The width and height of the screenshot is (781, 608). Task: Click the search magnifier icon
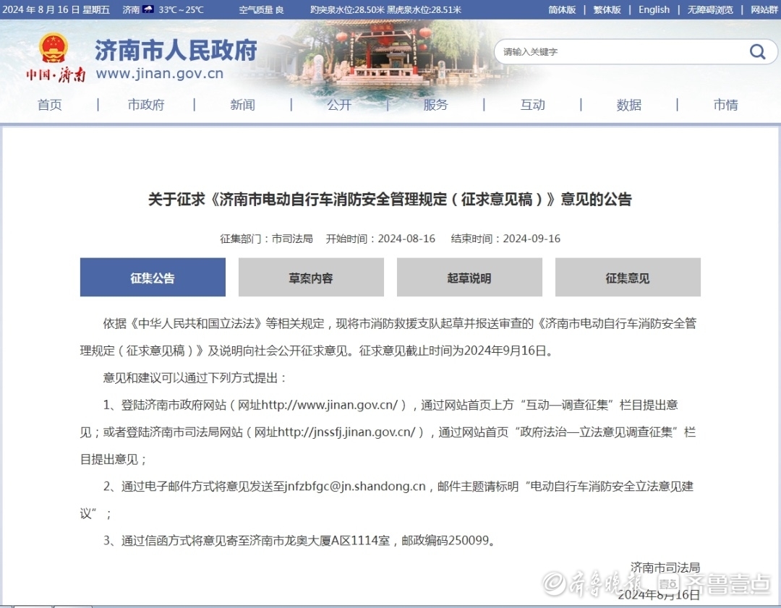tap(757, 51)
